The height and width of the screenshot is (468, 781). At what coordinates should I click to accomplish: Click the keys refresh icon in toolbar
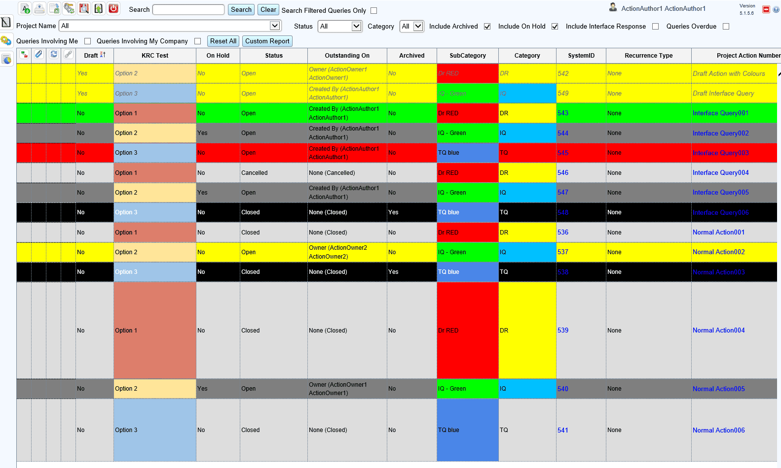tap(69, 8)
